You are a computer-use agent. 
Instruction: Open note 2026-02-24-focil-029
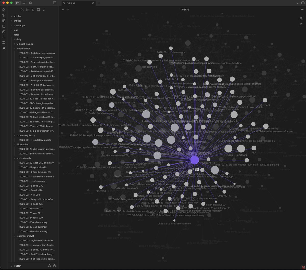[x=31, y=218]
